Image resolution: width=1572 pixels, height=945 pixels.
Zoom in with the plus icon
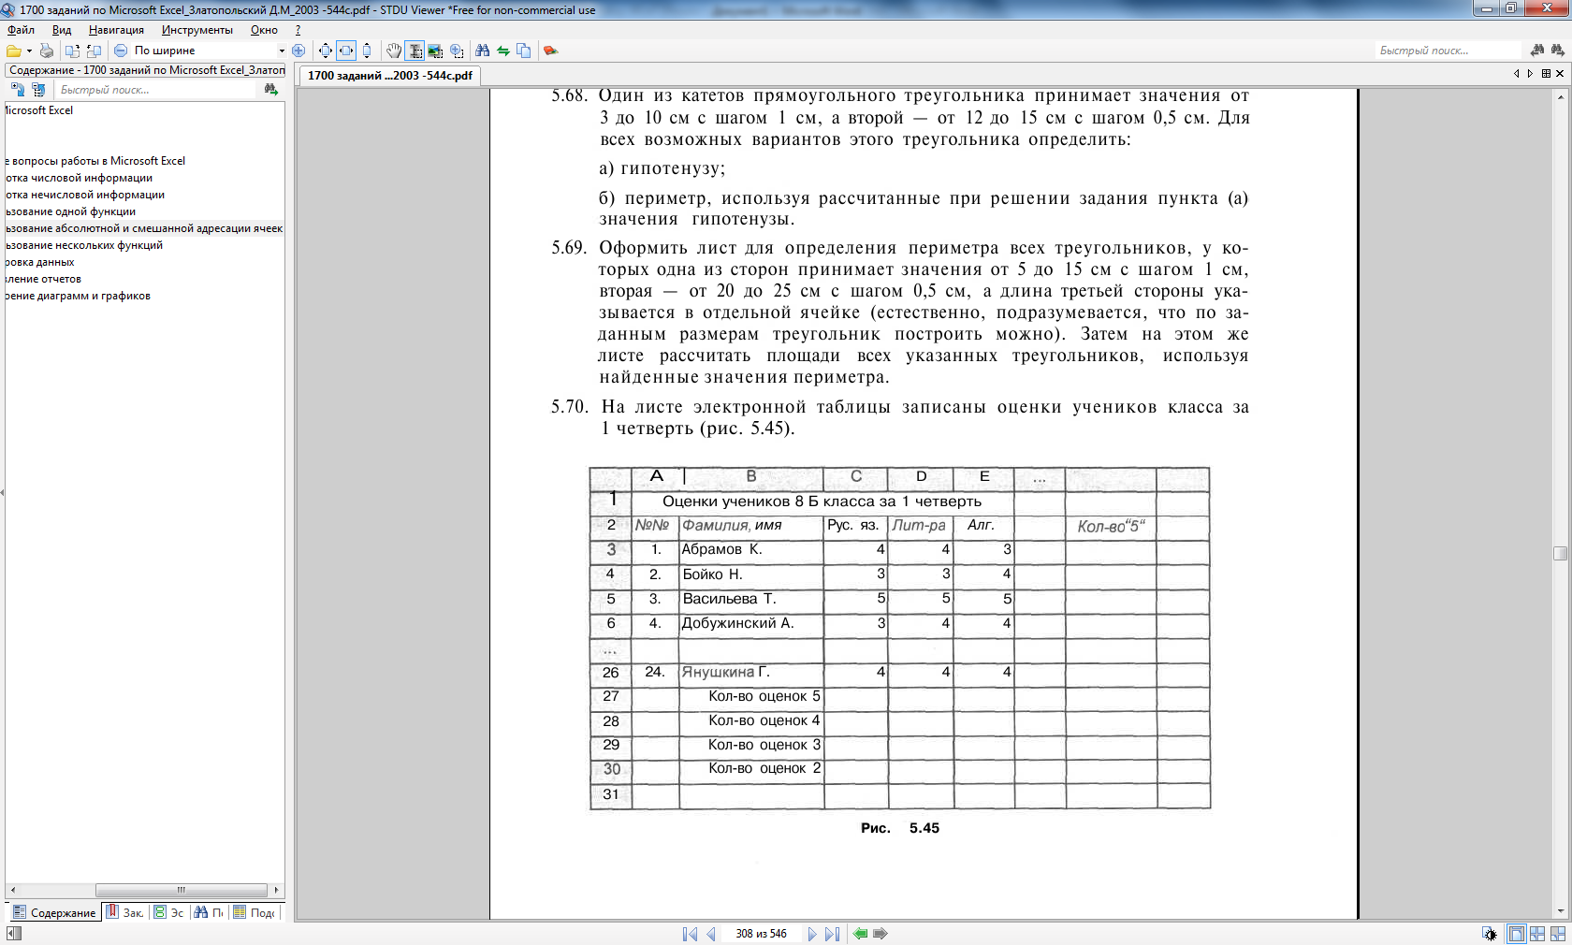[x=298, y=51]
